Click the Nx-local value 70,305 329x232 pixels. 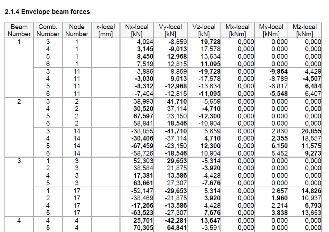coord(143,228)
